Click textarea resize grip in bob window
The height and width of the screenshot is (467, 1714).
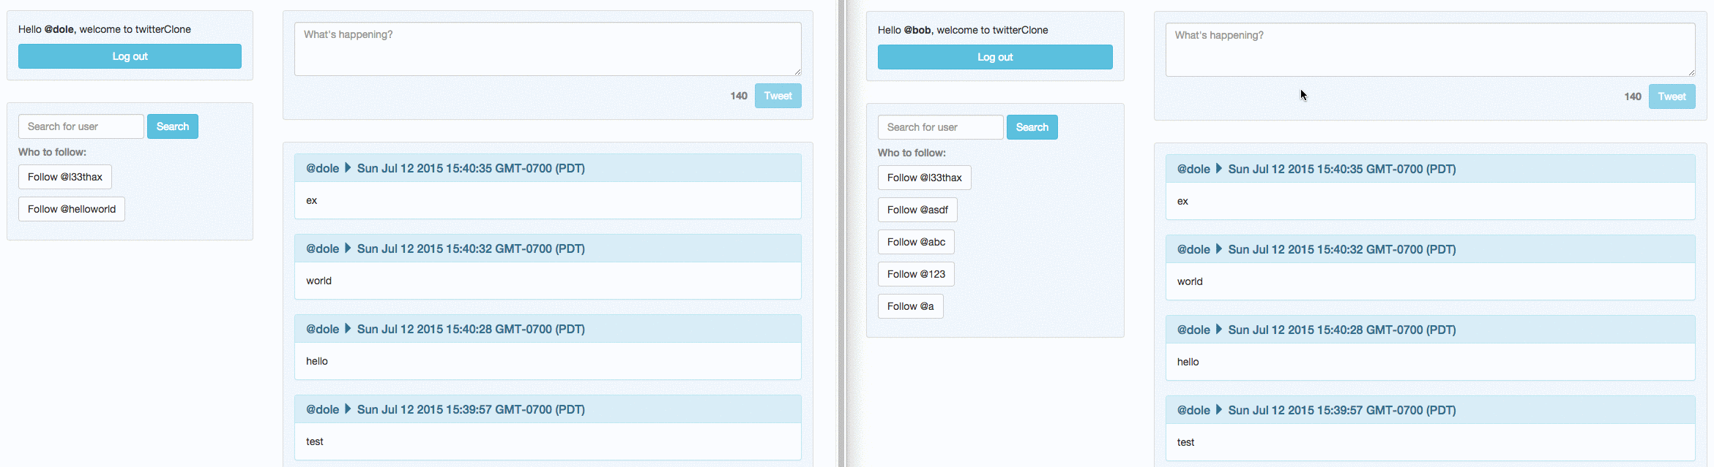(x=1691, y=72)
